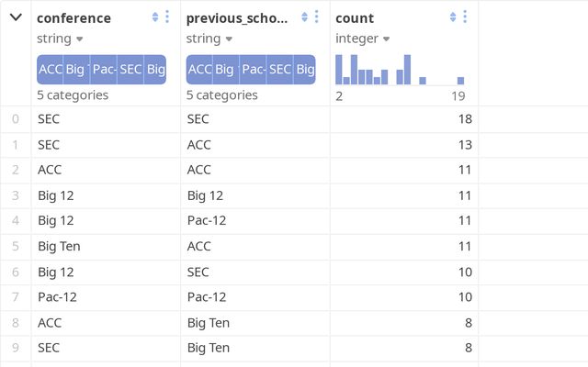588x367 pixels.
Task: Open string type dropdown under previous_school
Action: [209, 39]
